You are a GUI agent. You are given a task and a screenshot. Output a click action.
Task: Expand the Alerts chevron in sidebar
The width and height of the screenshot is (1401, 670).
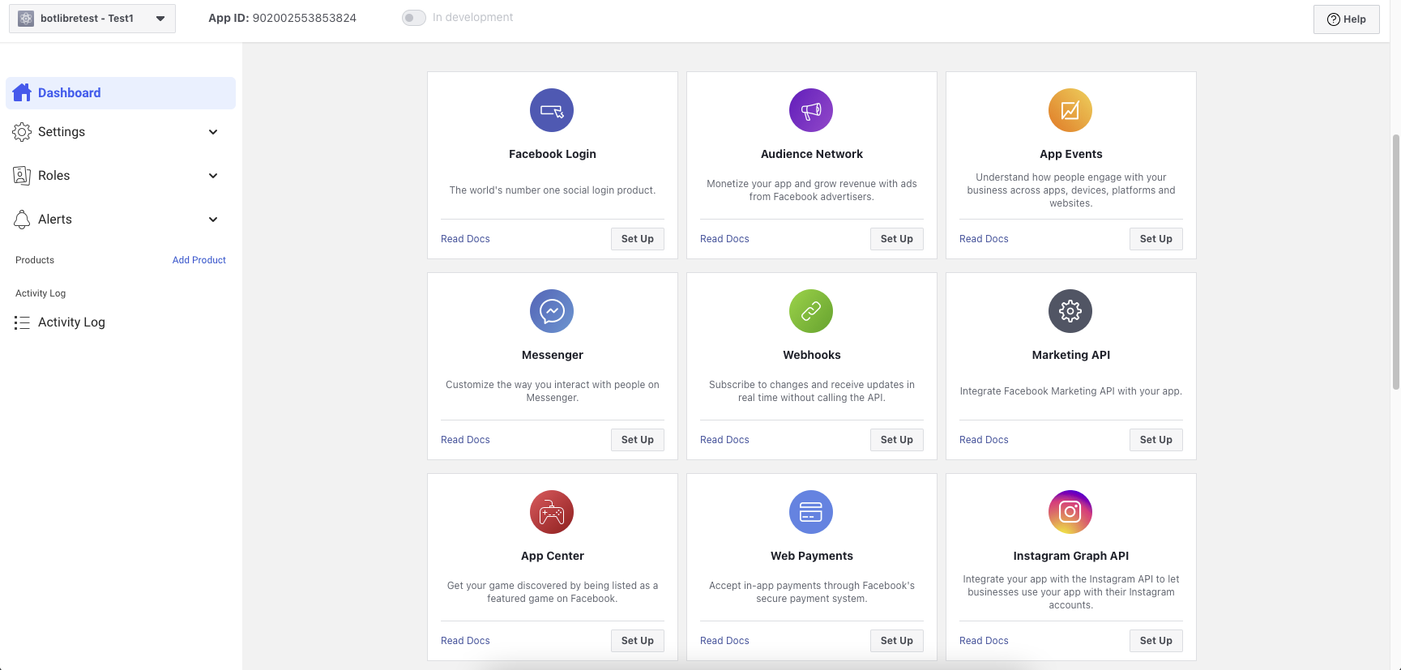213,220
